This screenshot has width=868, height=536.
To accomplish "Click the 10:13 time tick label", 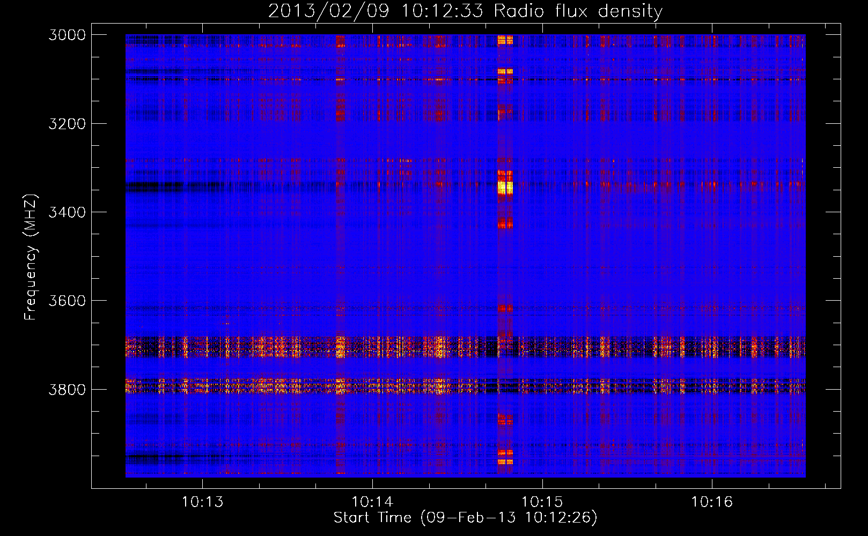I will point(202,502).
